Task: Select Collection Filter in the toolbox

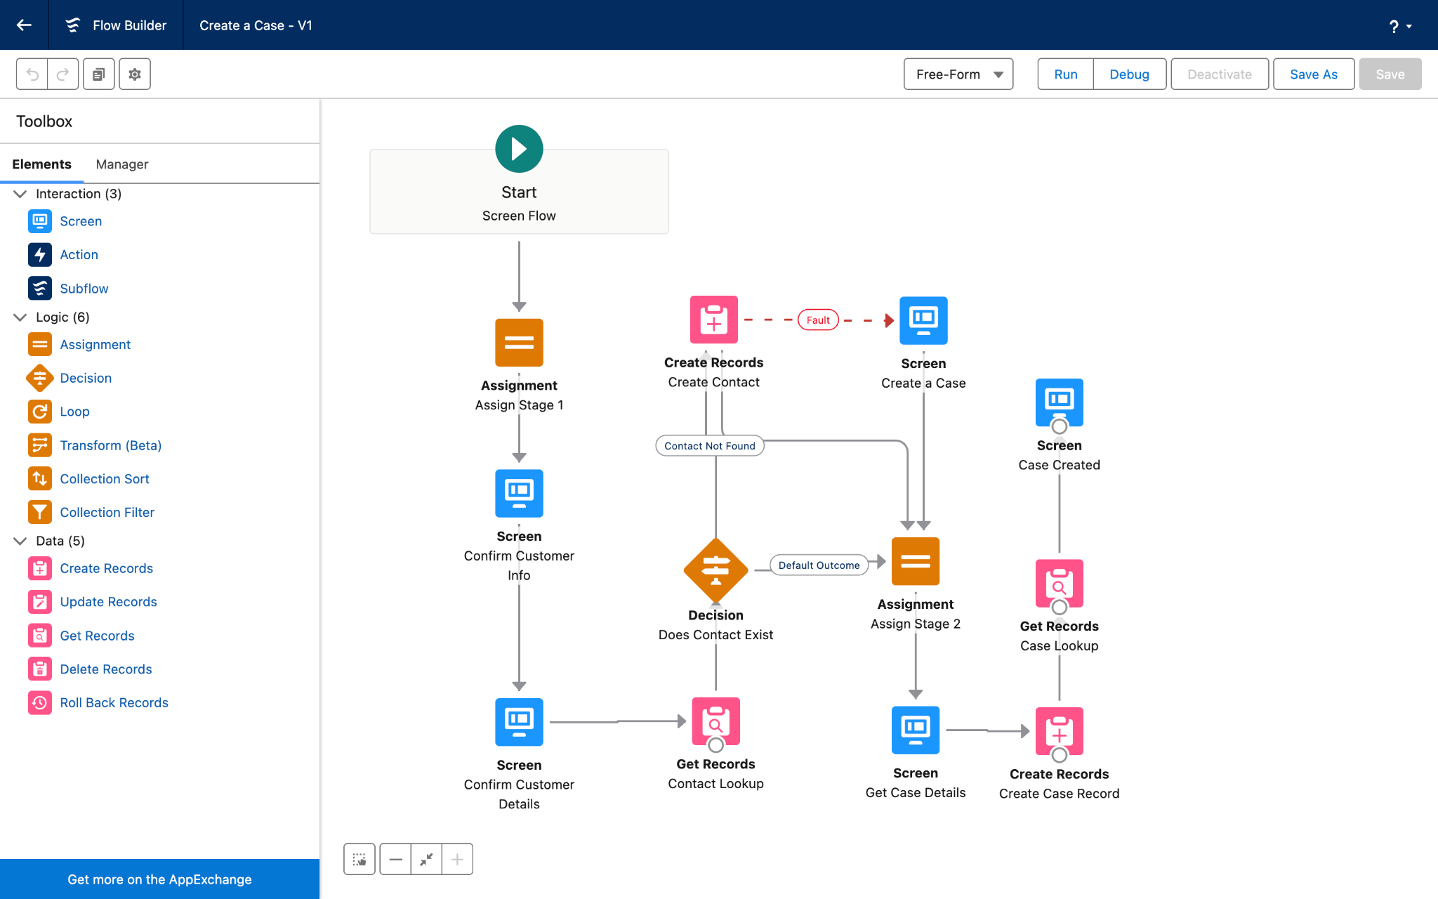Action: coord(107,513)
